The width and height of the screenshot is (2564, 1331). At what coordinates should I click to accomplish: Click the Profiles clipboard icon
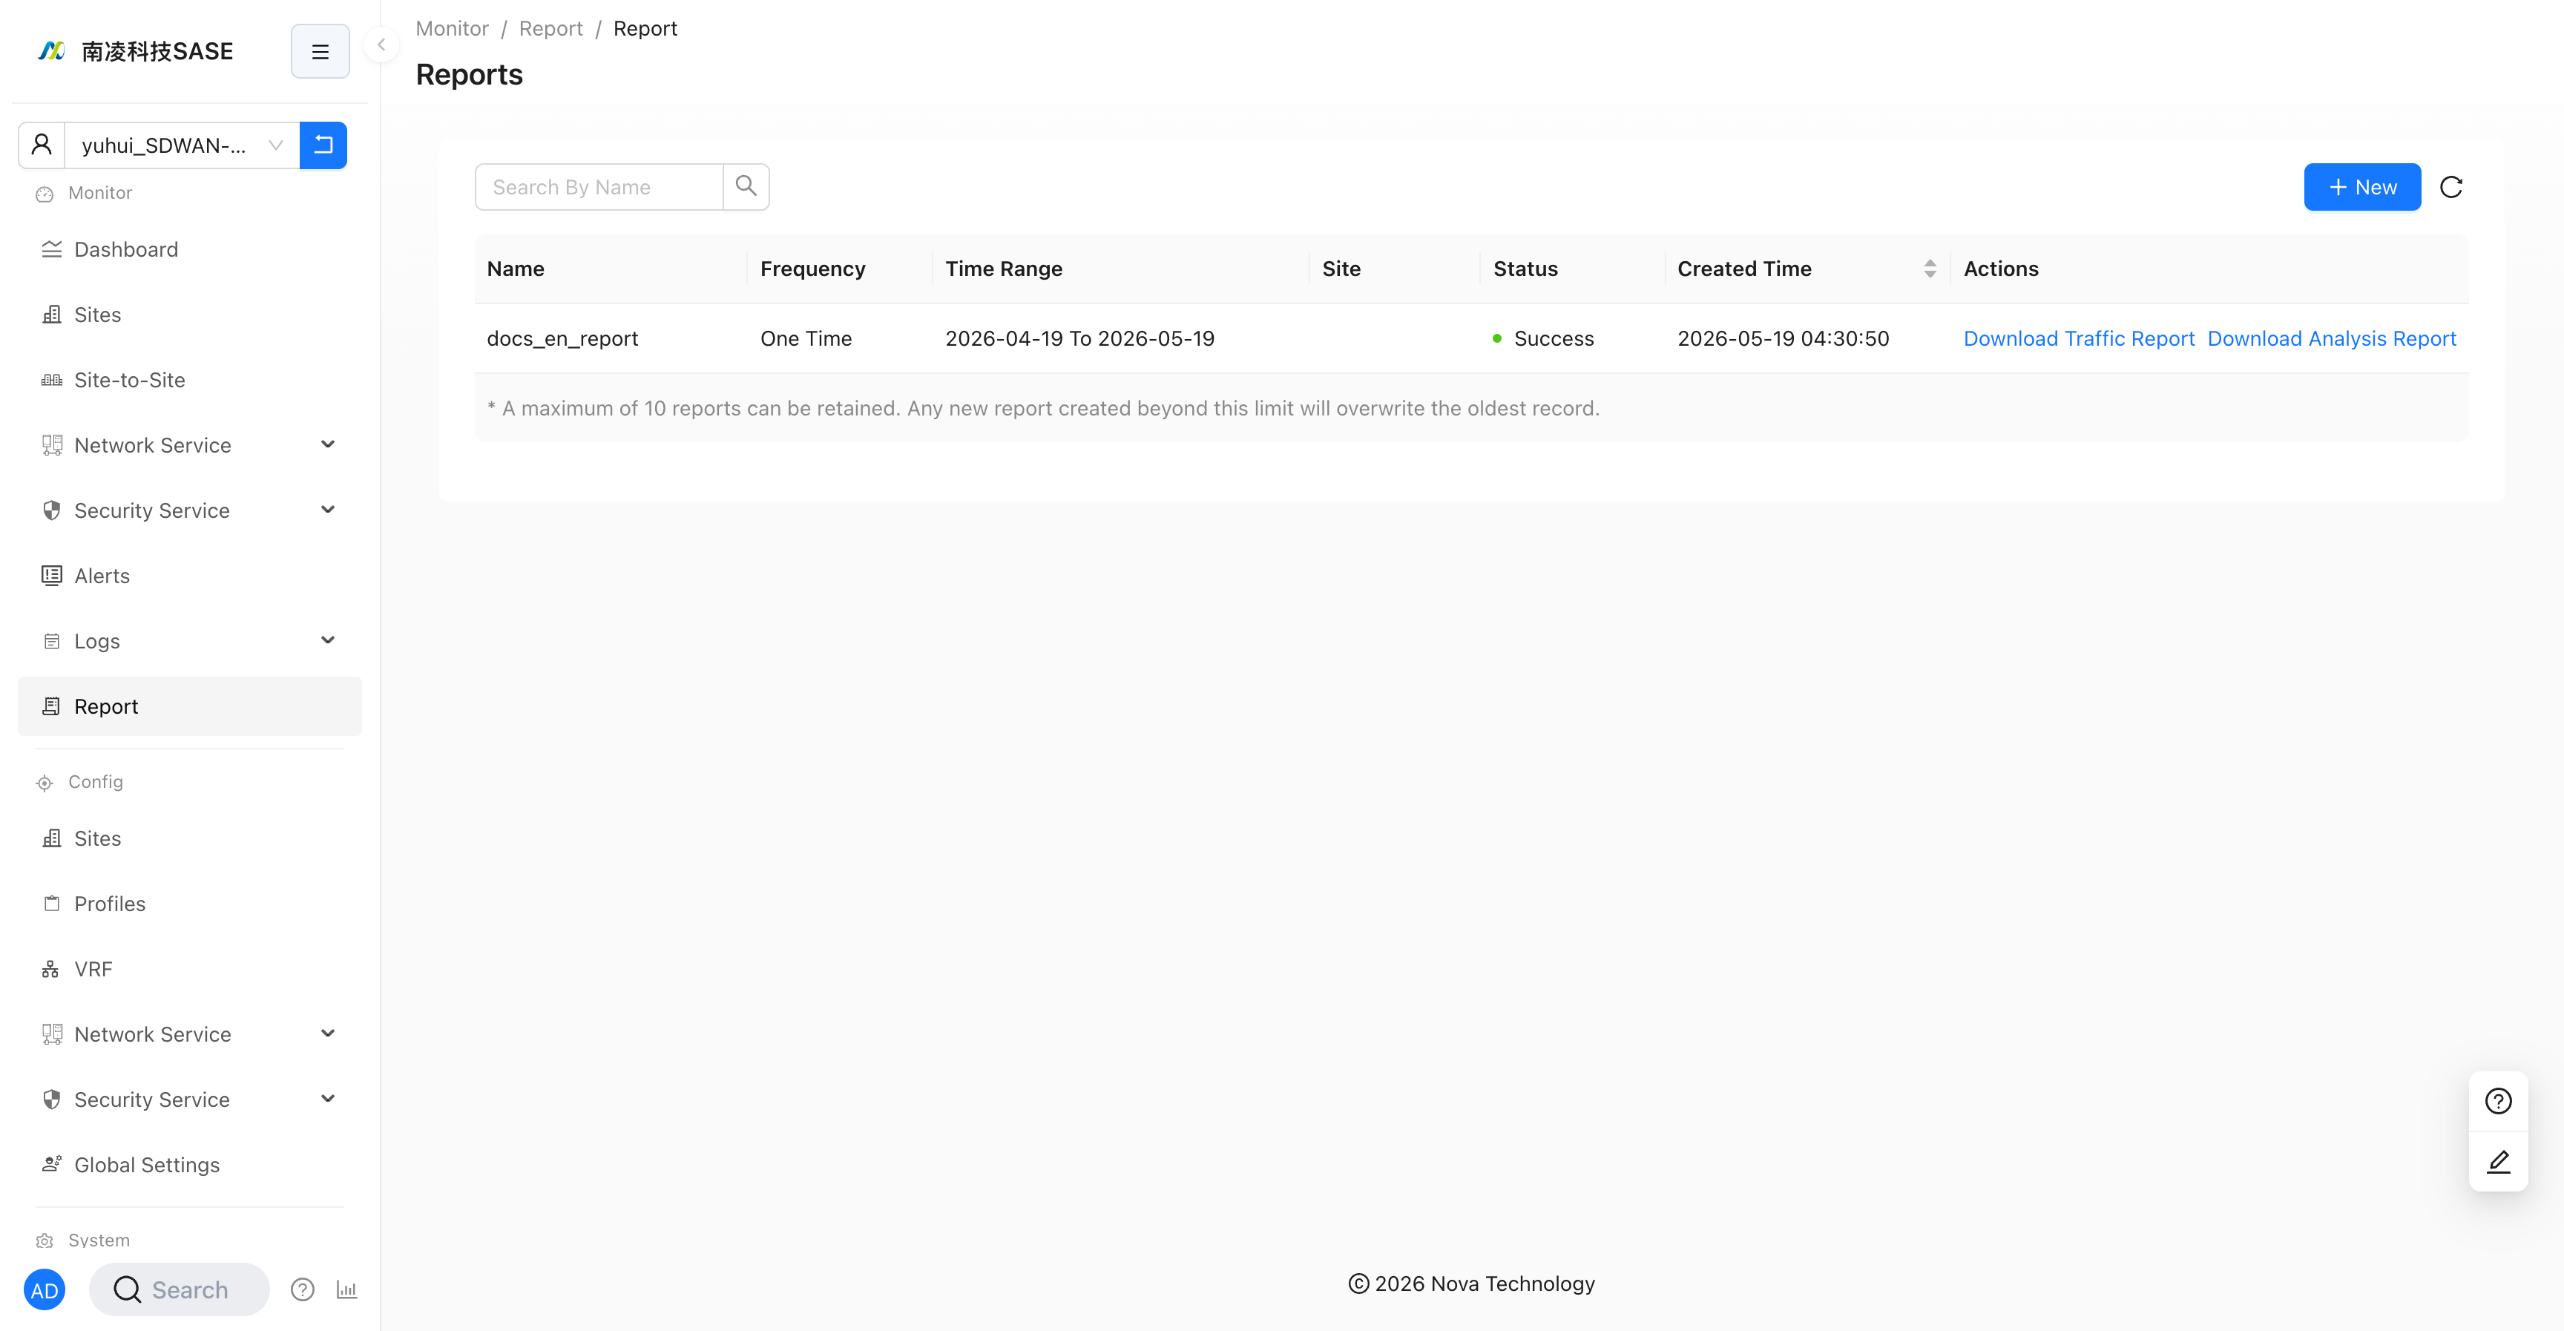(x=52, y=904)
